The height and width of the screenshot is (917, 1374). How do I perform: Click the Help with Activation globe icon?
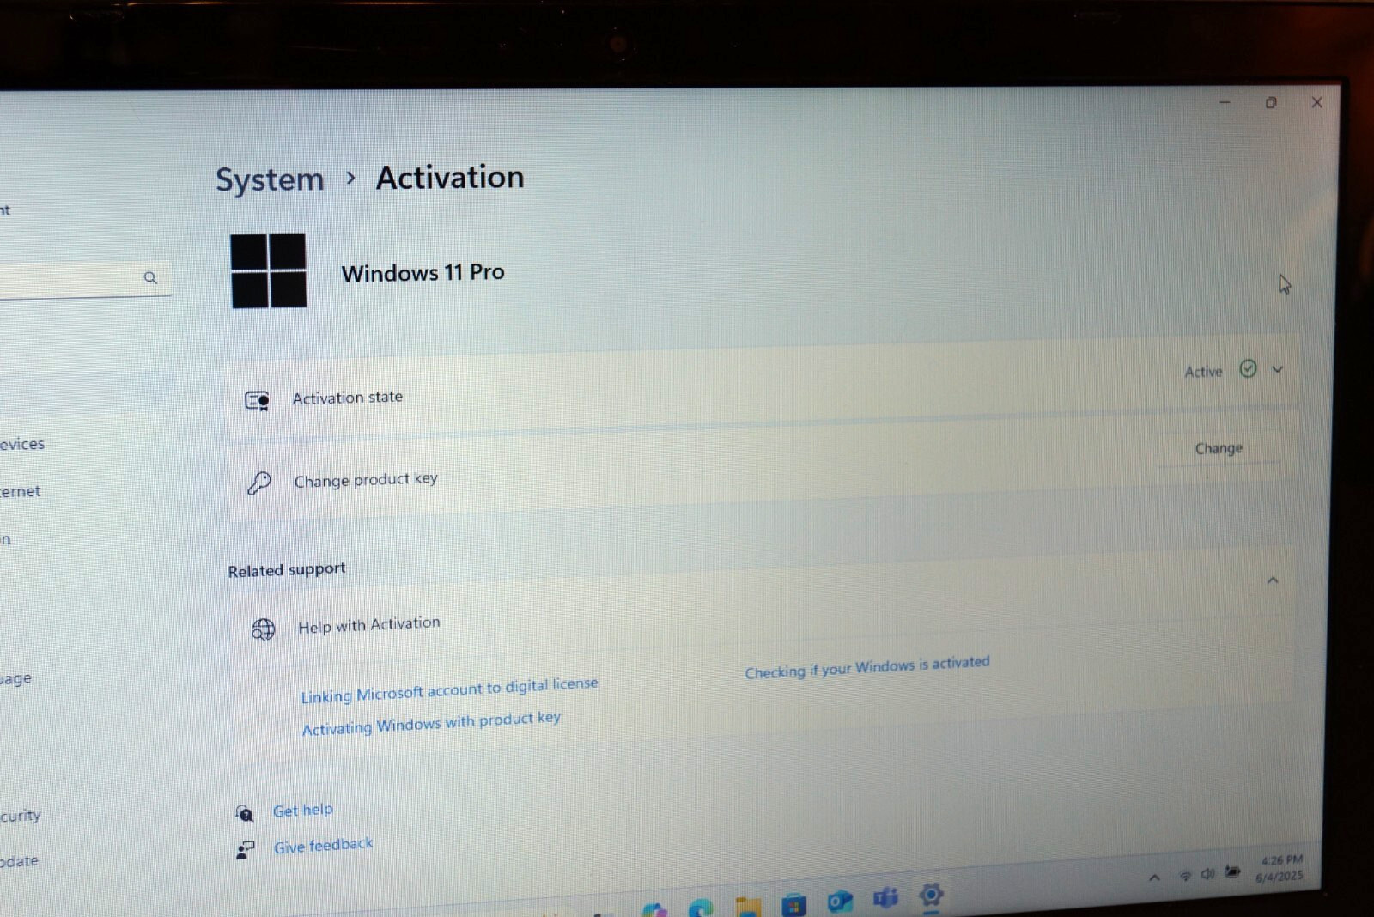[263, 629]
